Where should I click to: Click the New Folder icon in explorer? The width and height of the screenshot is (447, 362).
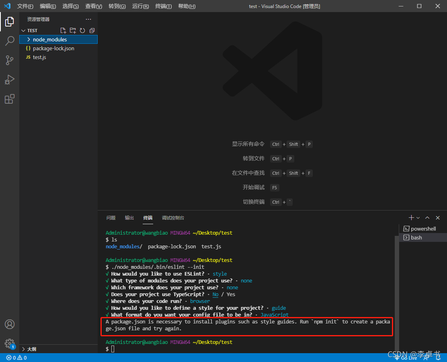(x=73, y=31)
